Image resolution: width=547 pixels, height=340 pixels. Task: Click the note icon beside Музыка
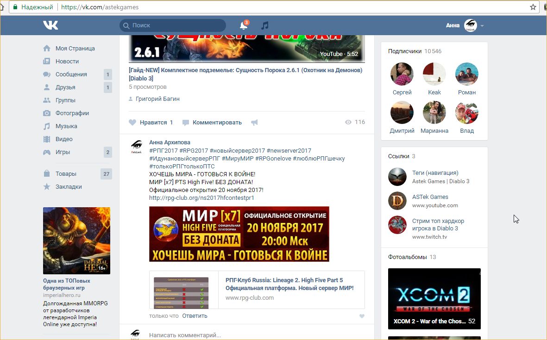tap(47, 126)
